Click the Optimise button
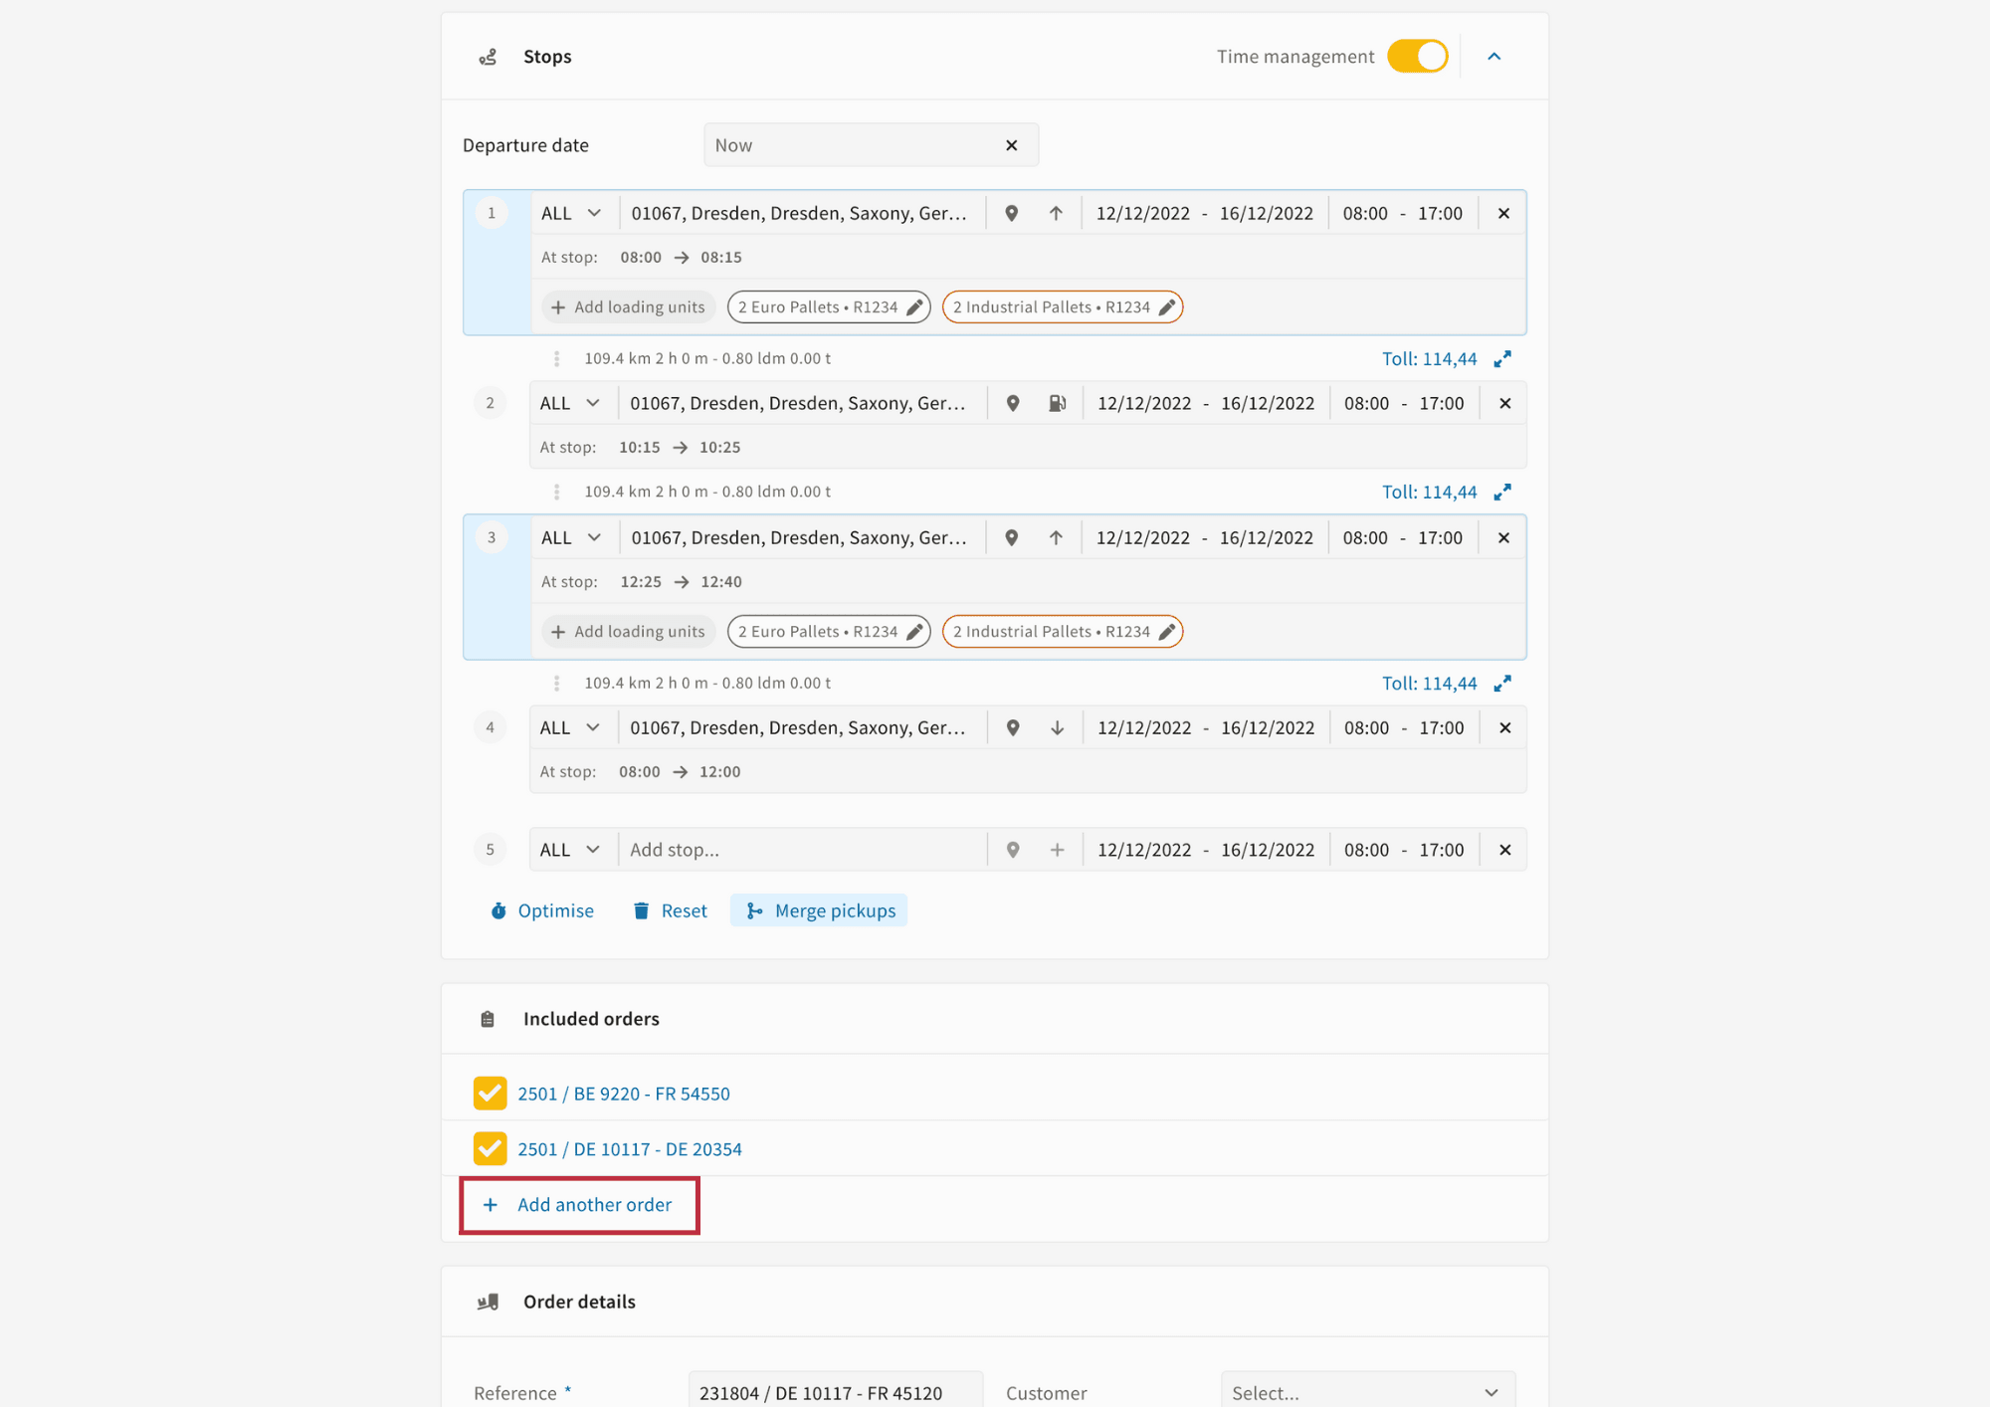 [x=542, y=910]
